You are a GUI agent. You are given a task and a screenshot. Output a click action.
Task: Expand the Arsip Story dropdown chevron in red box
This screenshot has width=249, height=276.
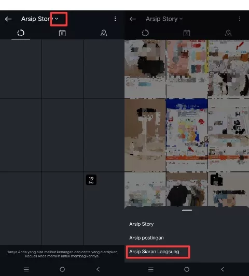click(x=57, y=19)
